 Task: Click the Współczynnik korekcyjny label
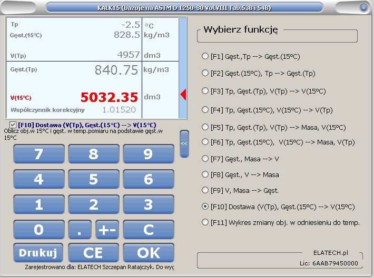click(48, 110)
